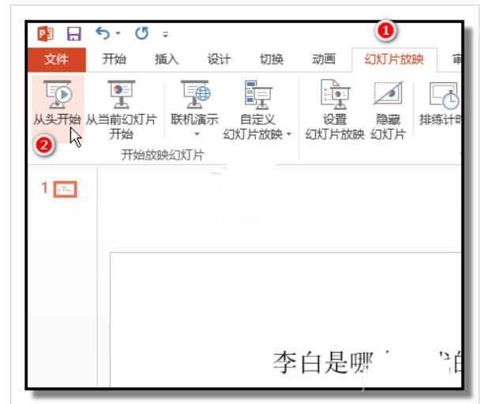Select the 幻灯片放映 tab
The image size is (485, 404).
(x=394, y=59)
